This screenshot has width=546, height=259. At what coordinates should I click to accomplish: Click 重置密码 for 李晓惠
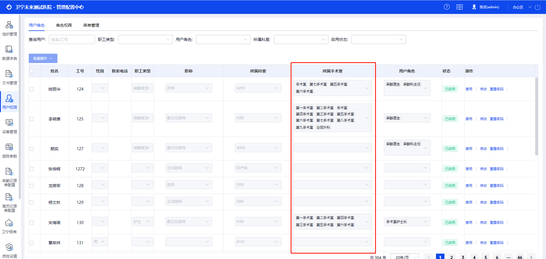click(497, 119)
